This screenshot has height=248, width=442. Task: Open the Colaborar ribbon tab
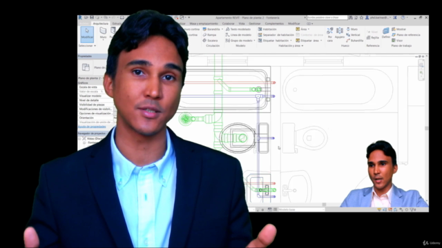point(228,23)
